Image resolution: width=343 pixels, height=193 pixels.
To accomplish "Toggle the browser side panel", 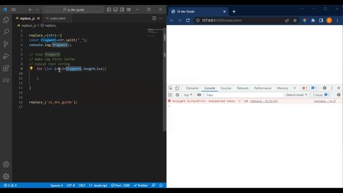I will coord(321,20).
